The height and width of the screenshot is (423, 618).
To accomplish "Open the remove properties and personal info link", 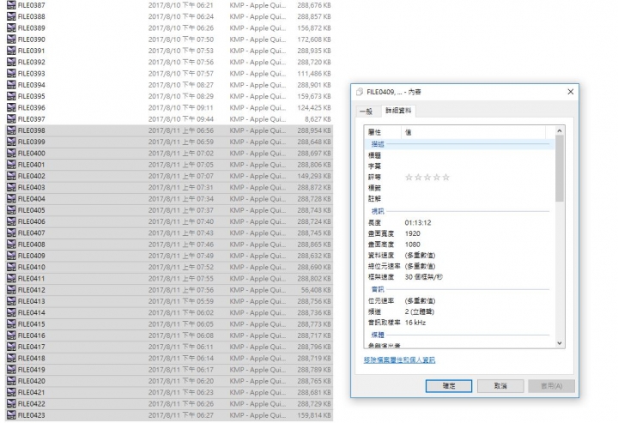I will tap(399, 360).
